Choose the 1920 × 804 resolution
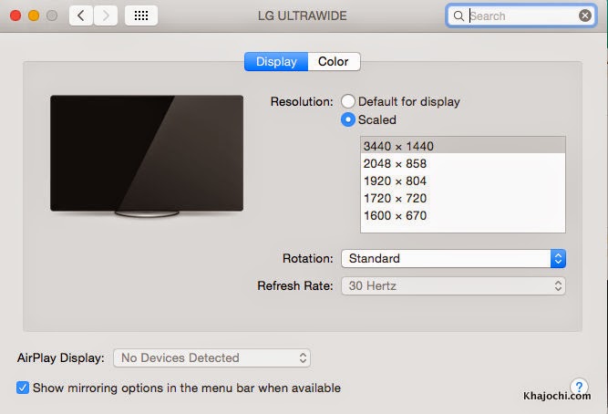Screen dimensions: 608x414 [x=462, y=181]
